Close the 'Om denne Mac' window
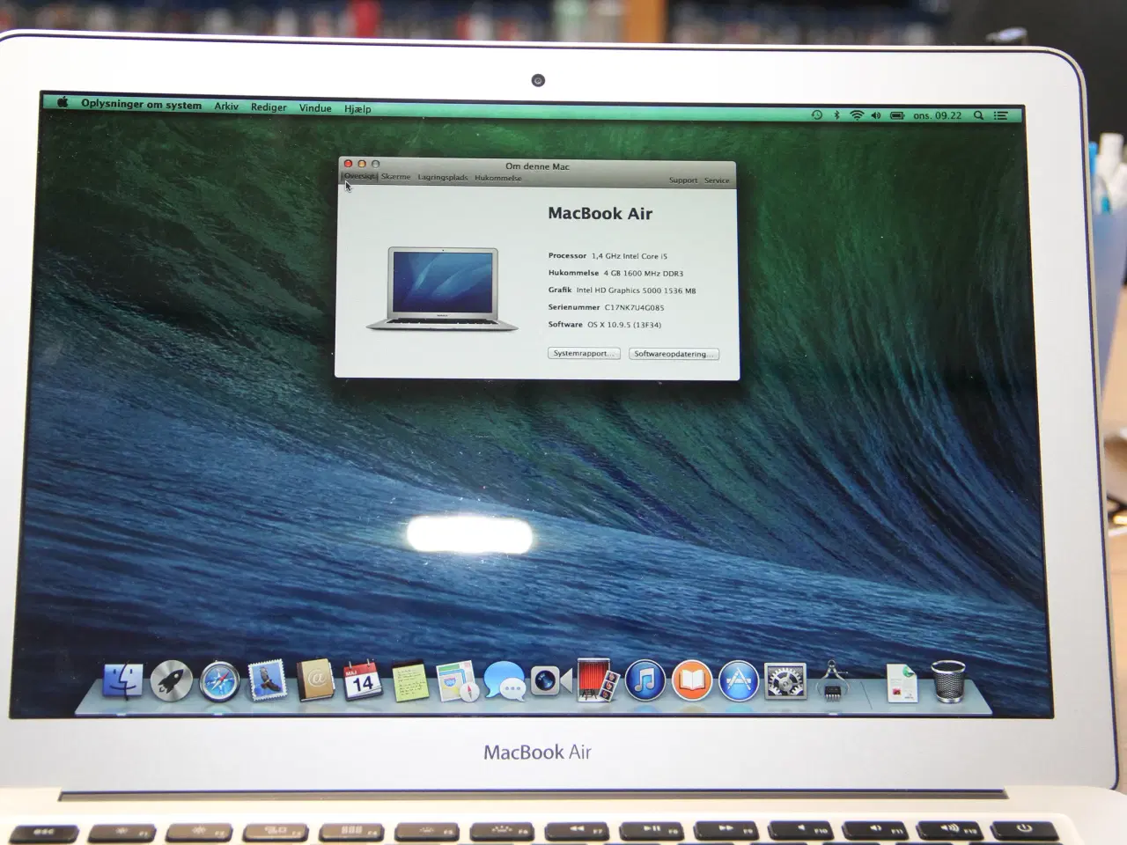1127x845 pixels. (348, 164)
